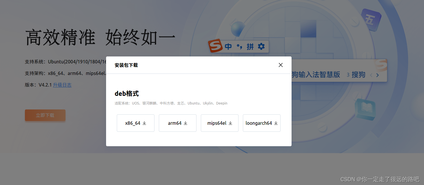Click the teal book cube icon
The image size is (424, 185).
pyautogui.click(x=365, y=109)
